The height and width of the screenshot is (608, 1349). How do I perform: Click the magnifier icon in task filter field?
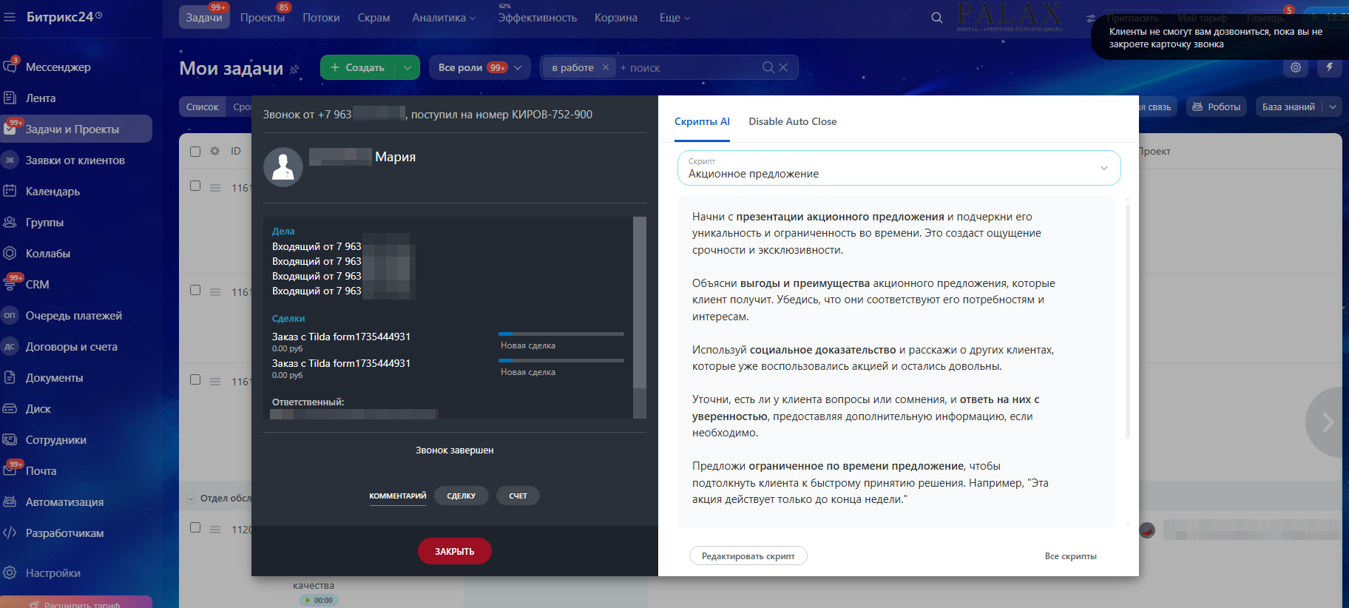tap(768, 67)
